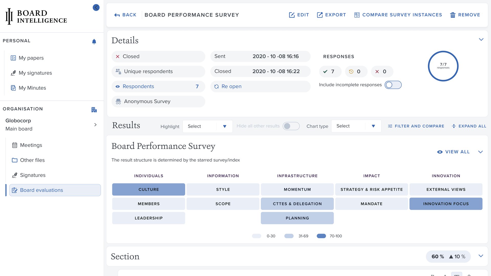Screen dimensions: 491x276
Task: Click the Re open refresh icon
Action: [217, 87]
